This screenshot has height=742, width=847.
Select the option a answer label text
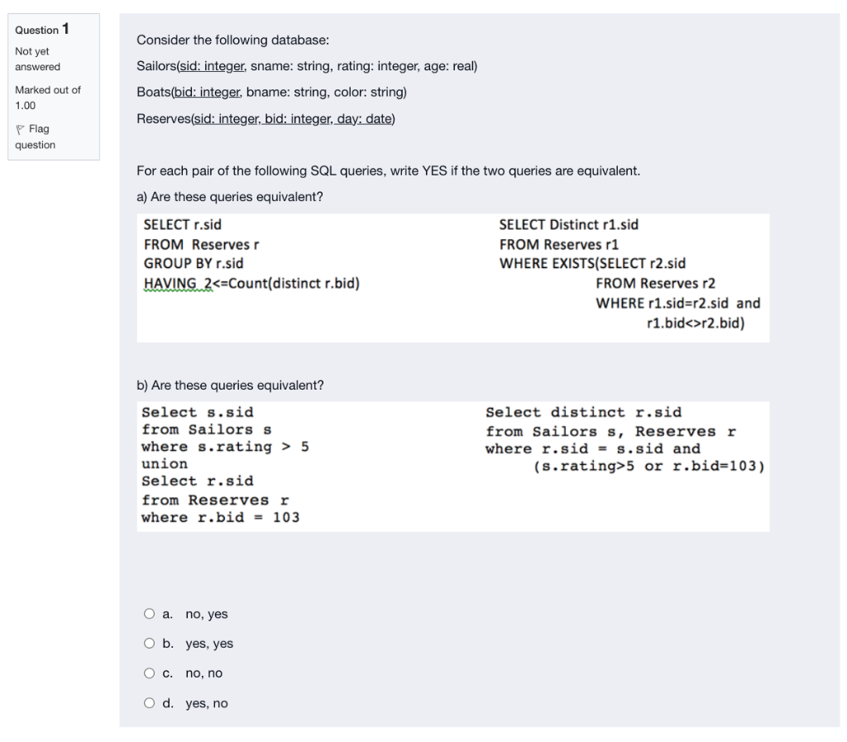click(x=196, y=614)
